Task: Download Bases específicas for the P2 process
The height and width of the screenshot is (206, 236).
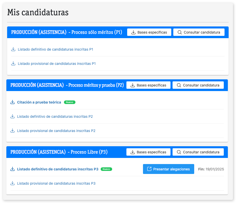Action: [148, 85]
